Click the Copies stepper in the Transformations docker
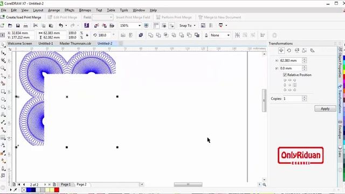The image size is (345, 194). 304,99
